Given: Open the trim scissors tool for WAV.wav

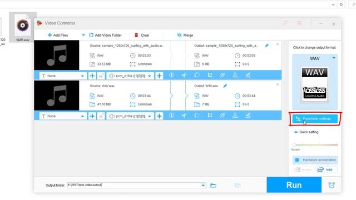Looking at the screenshot, I should (184, 116).
